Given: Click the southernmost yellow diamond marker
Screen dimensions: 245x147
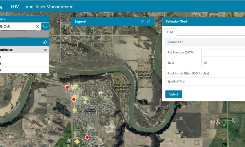Looking at the screenshot, I should click(77, 142).
